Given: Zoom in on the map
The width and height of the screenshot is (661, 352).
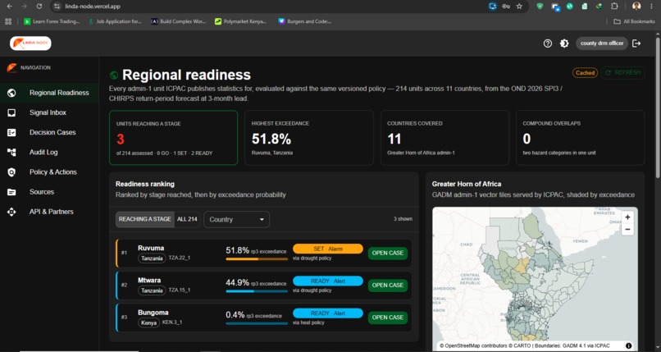Looking at the screenshot, I should [627, 217].
